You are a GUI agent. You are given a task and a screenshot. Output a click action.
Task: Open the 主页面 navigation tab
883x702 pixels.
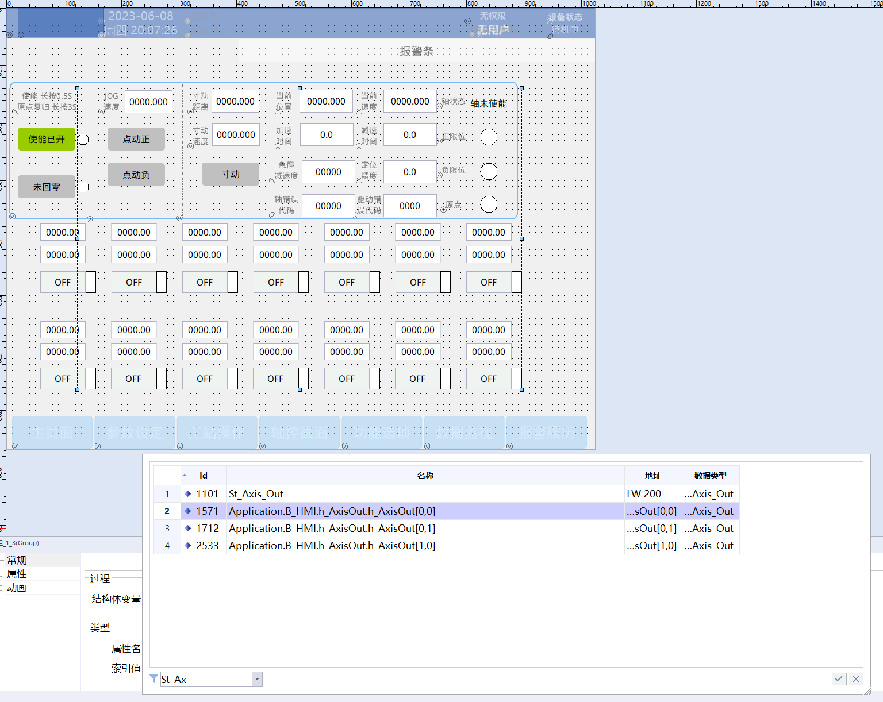[x=52, y=433]
